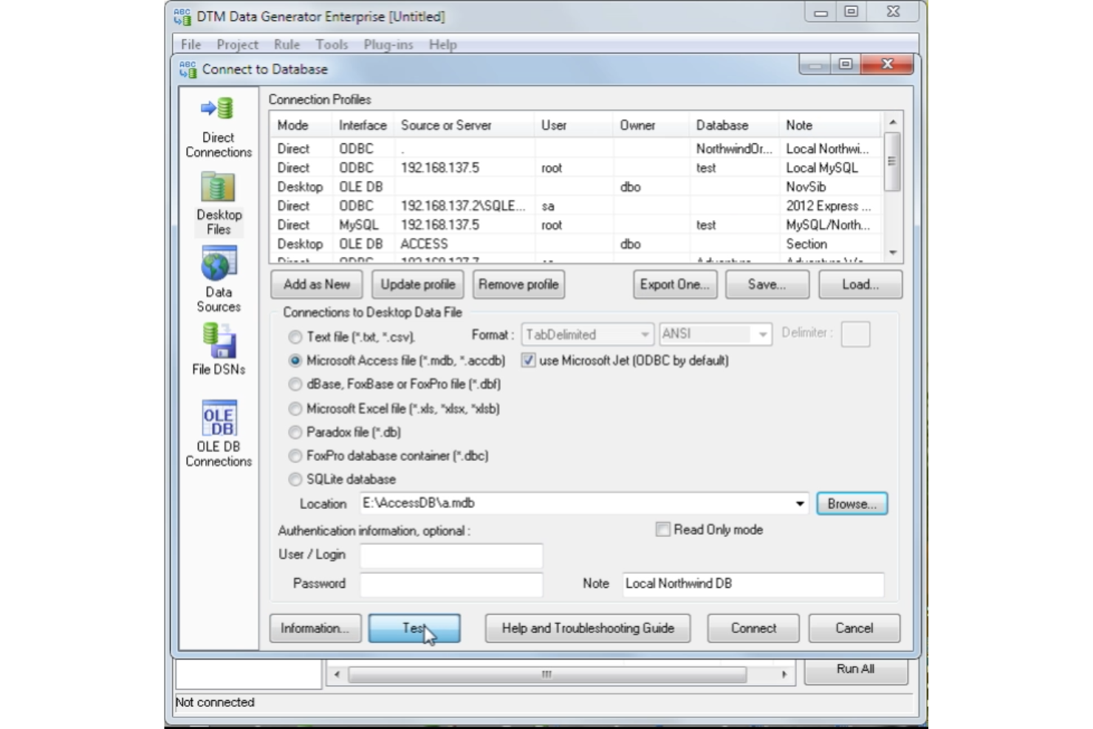The width and height of the screenshot is (1093, 729).
Task: Open the File menu
Action: tap(191, 44)
